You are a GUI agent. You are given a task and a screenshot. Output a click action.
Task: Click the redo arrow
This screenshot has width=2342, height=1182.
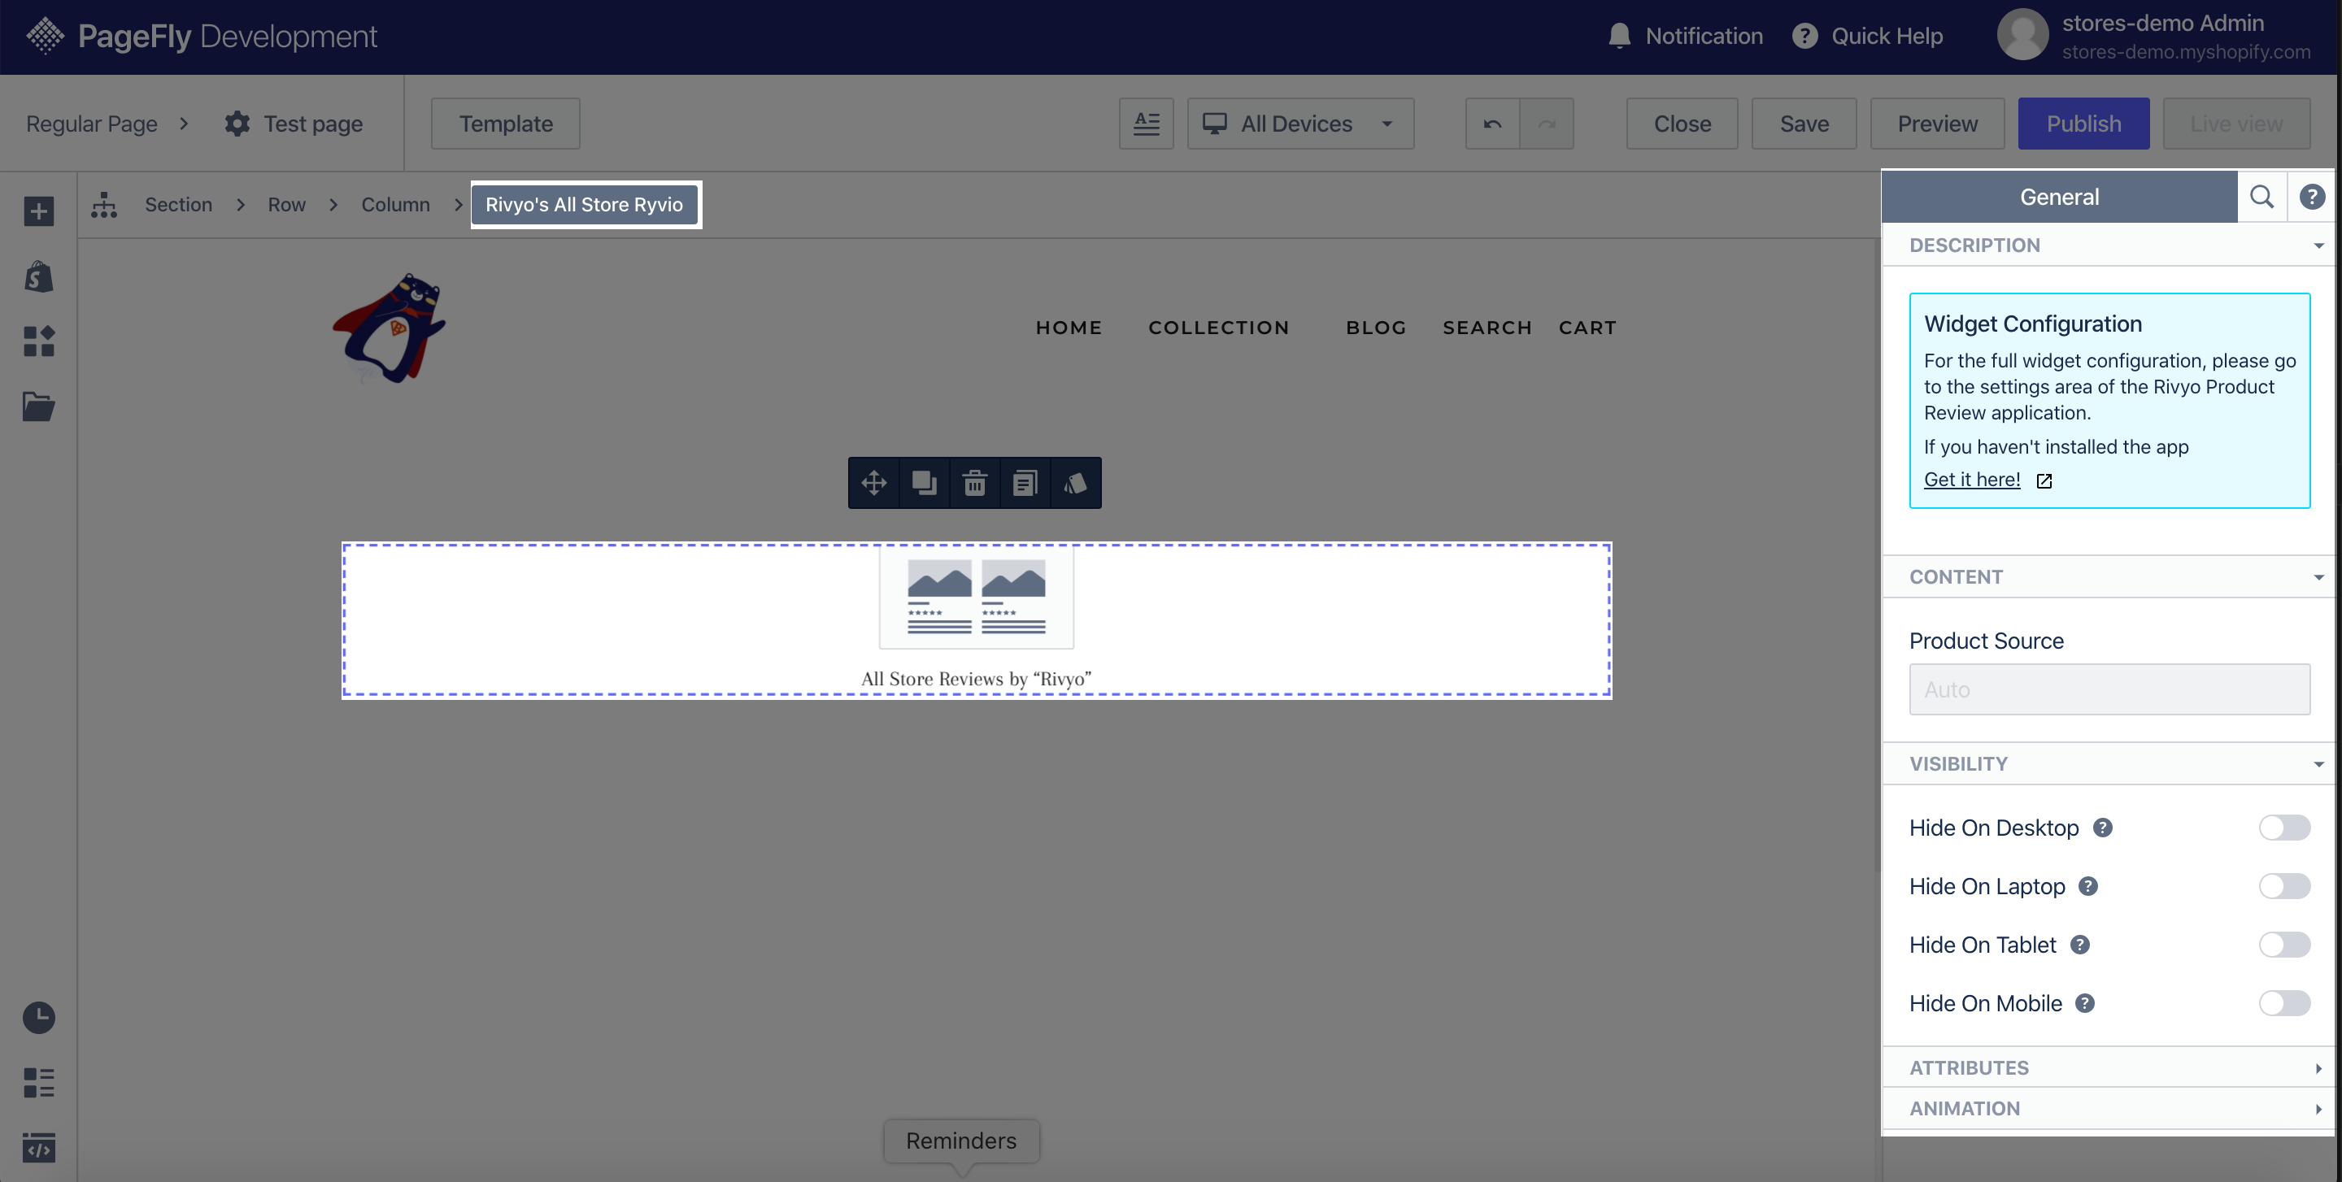click(x=1547, y=124)
